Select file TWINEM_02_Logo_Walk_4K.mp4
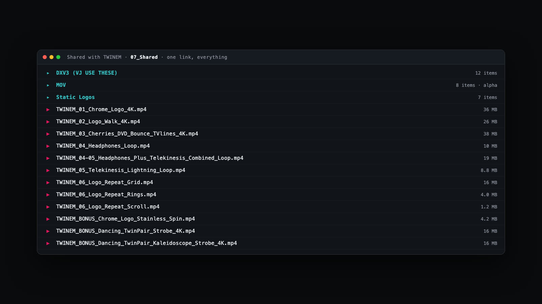The image size is (542, 304). click(98, 122)
